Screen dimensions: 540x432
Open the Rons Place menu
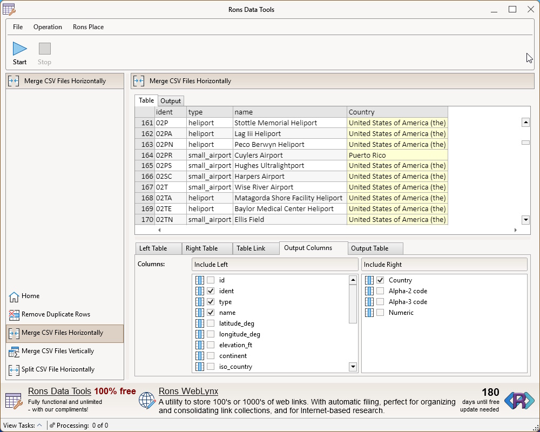88,27
